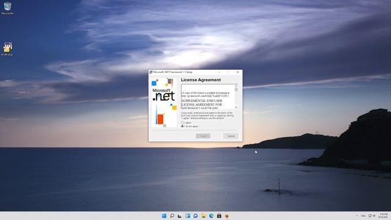Launch Microsoft Edge from the taskbar
This screenshot has height=220, width=391.
(211, 216)
